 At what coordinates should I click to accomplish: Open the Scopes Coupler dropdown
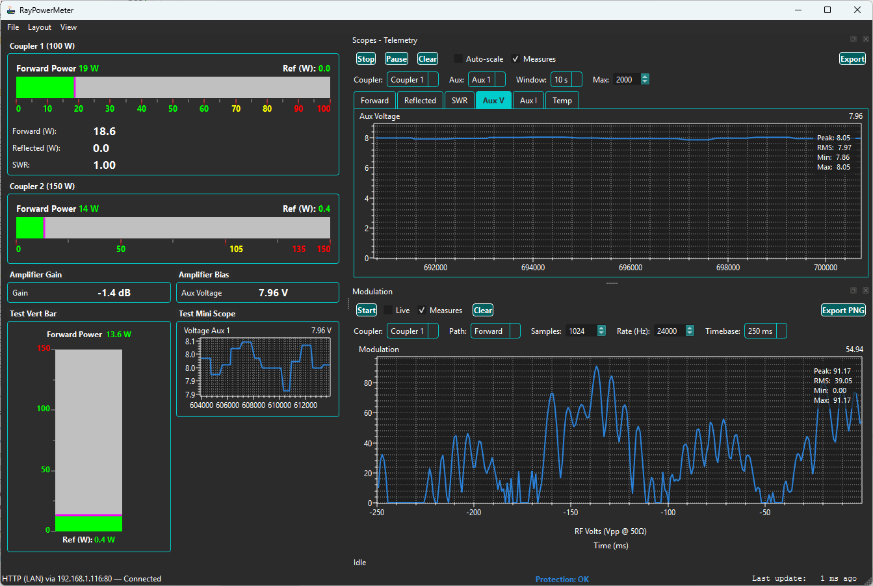pos(413,80)
